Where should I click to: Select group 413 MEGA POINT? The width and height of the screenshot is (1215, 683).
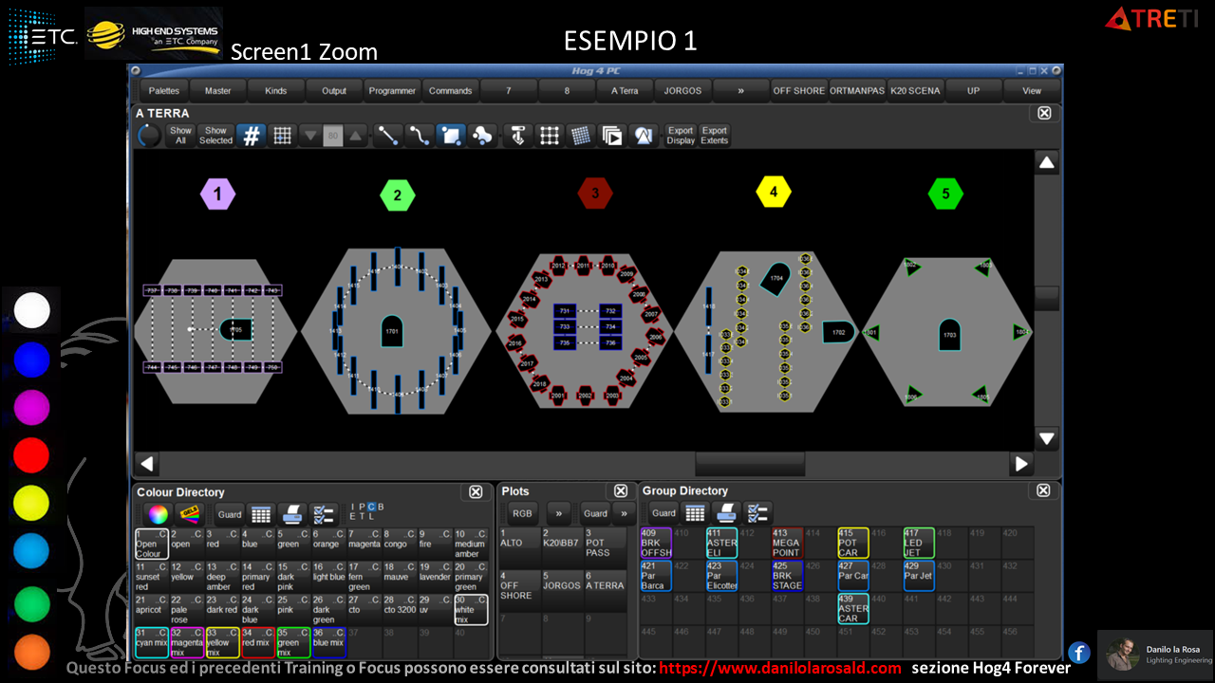(x=788, y=543)
